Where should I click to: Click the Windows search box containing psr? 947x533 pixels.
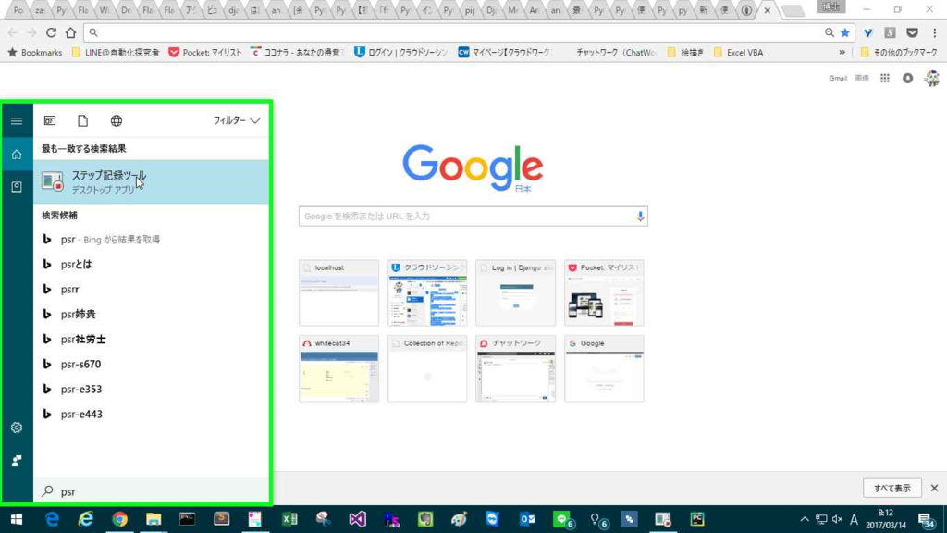(x=151, y=491)
